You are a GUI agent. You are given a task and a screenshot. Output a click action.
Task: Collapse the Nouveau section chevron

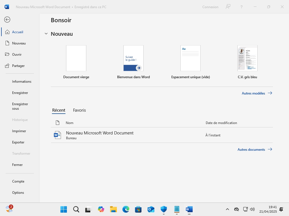pyautogui.click(x=46, y=34)
